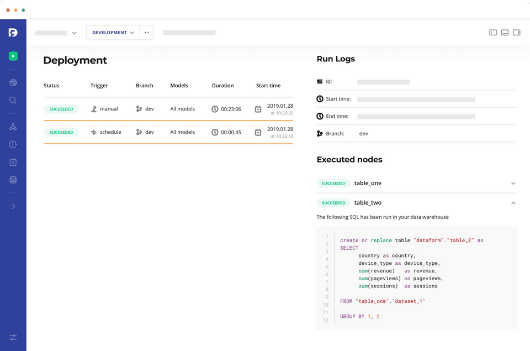Click the clock icon beside 00:23:06
Screen dimensions: 530x351
click(215, 109)
